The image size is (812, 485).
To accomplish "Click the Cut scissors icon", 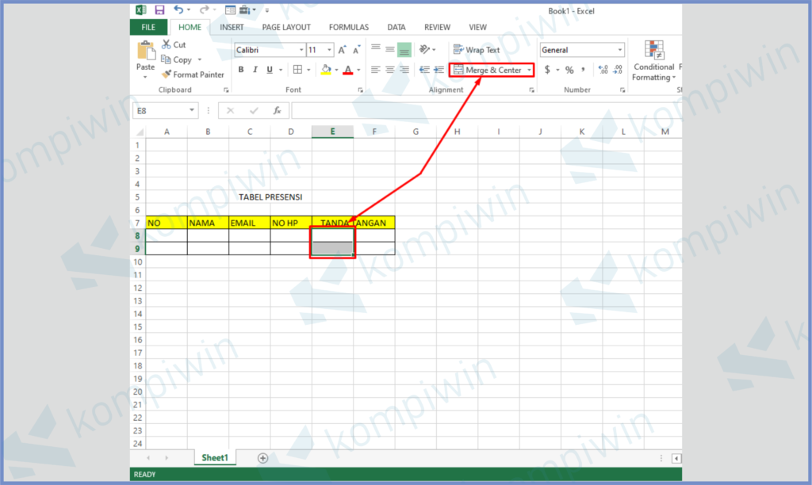I will 167,45.
